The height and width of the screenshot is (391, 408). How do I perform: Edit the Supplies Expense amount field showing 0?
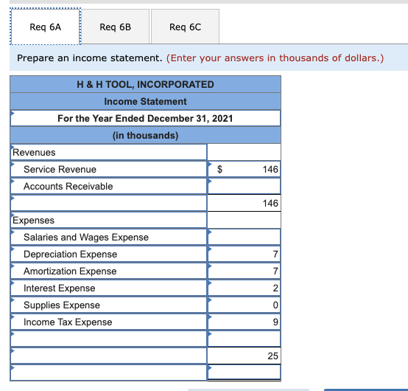coord(244,305)
